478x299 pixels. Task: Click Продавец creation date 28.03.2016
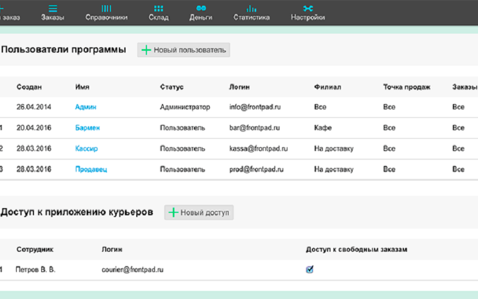pos(34,169)
